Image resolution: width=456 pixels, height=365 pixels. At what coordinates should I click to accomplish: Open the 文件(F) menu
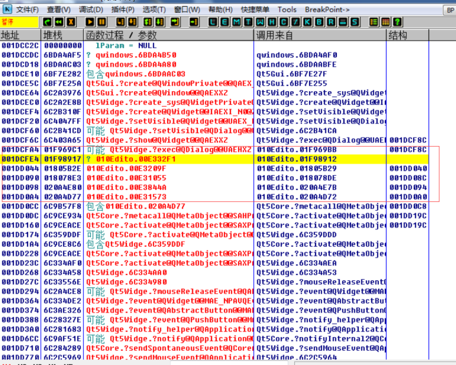pos(27,10)
